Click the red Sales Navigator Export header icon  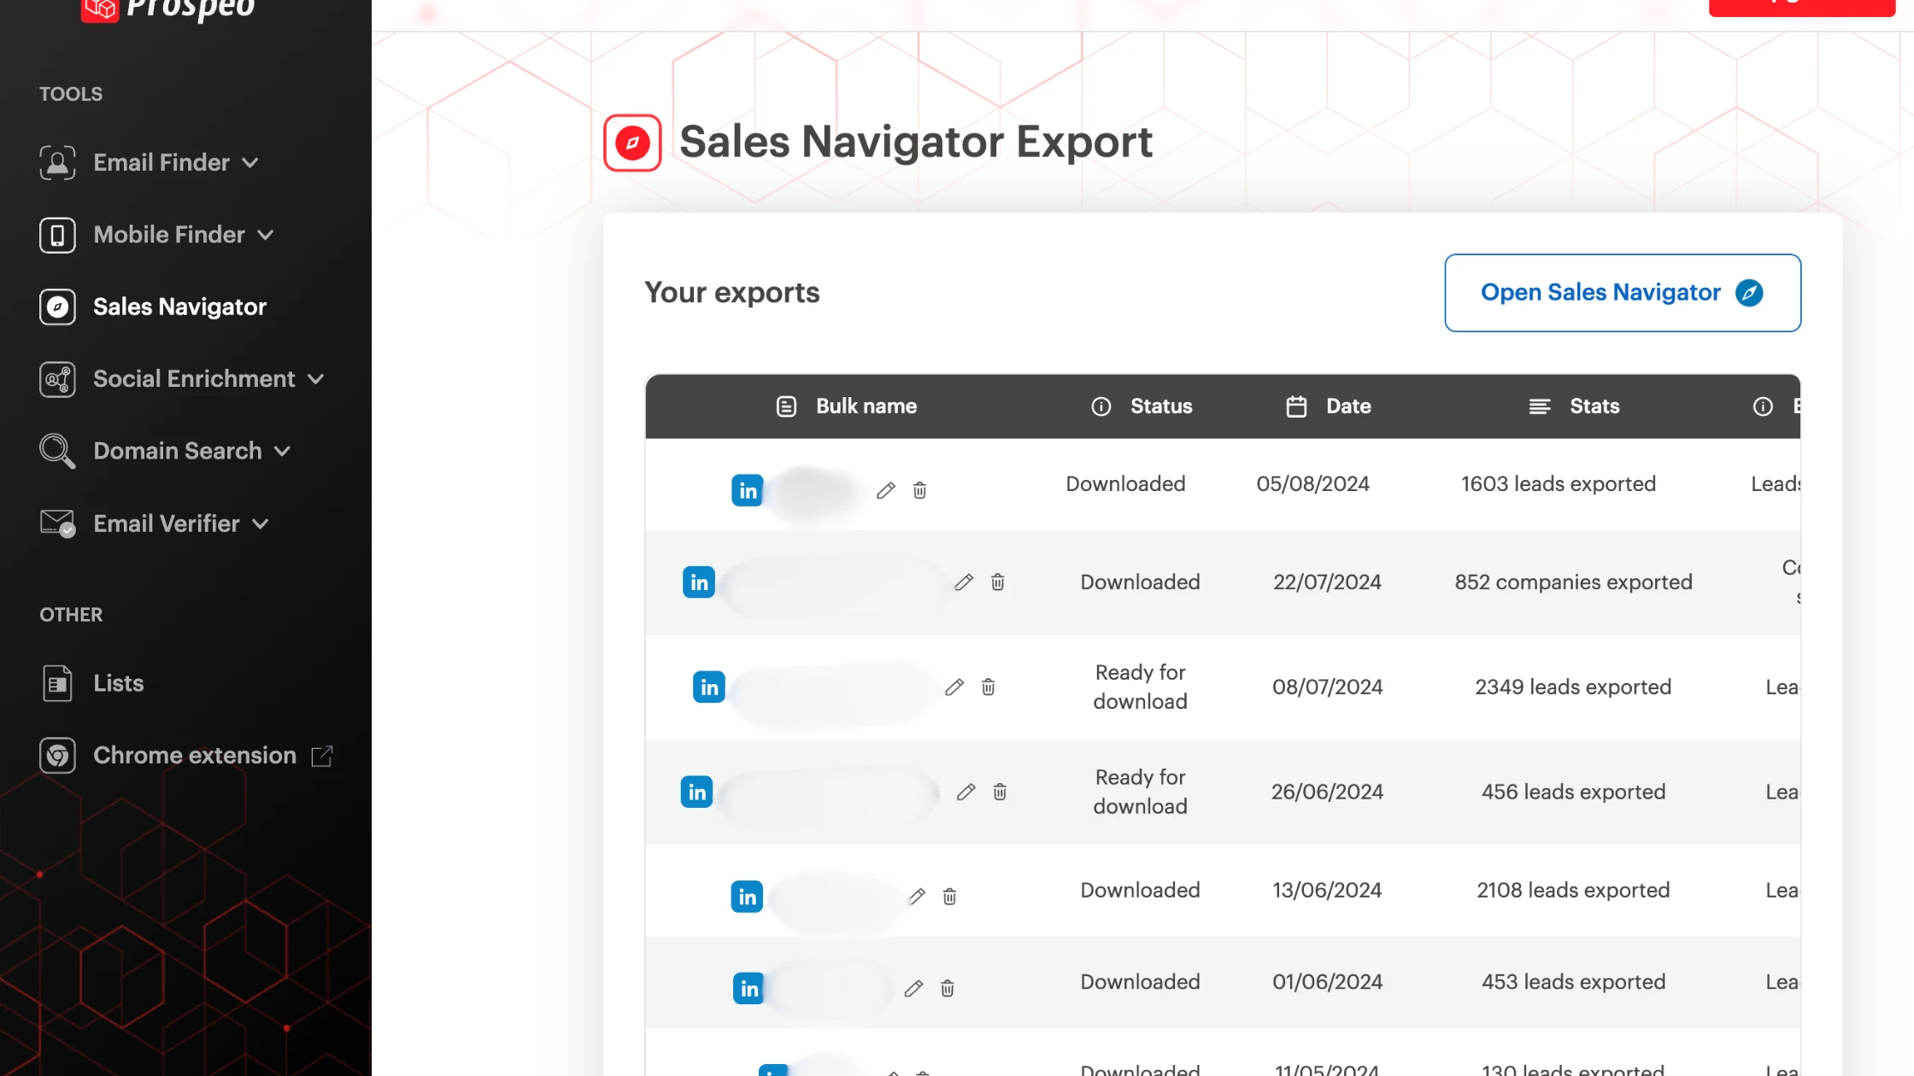point(632,143)
